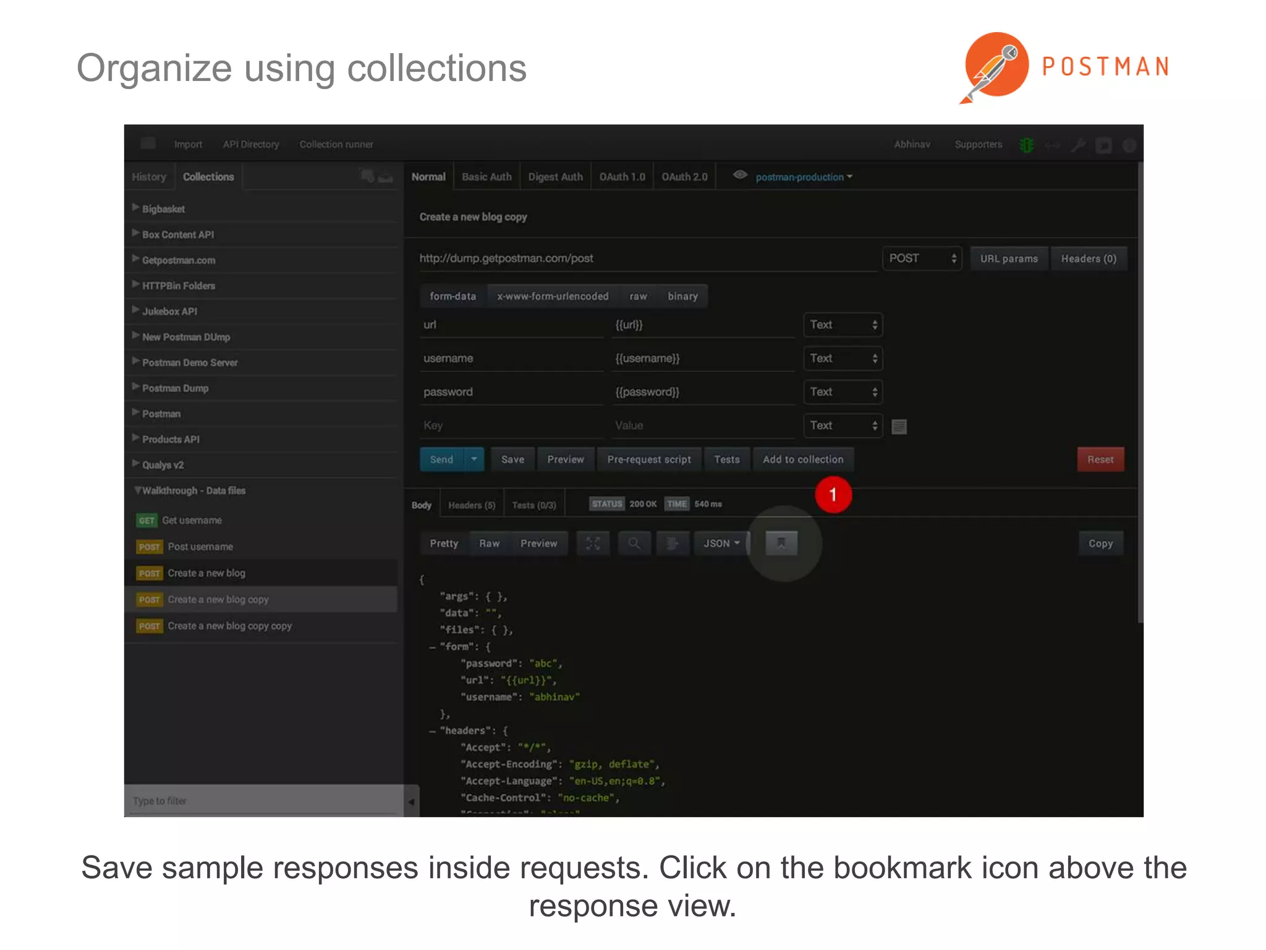Open response search magnifier icon
Screen dimensions: 1266x950
point(634,543)
